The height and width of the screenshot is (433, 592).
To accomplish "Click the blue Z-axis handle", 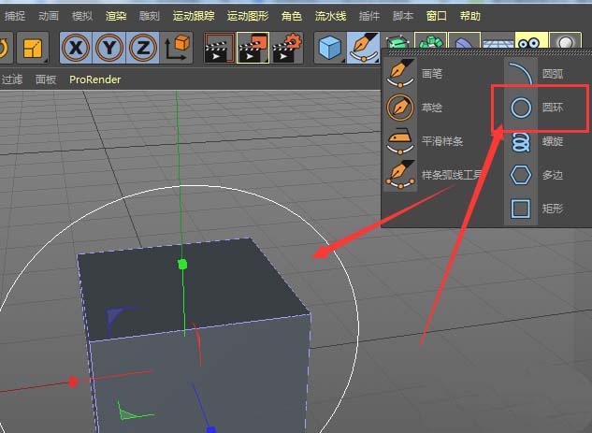I will click(211, 429).
